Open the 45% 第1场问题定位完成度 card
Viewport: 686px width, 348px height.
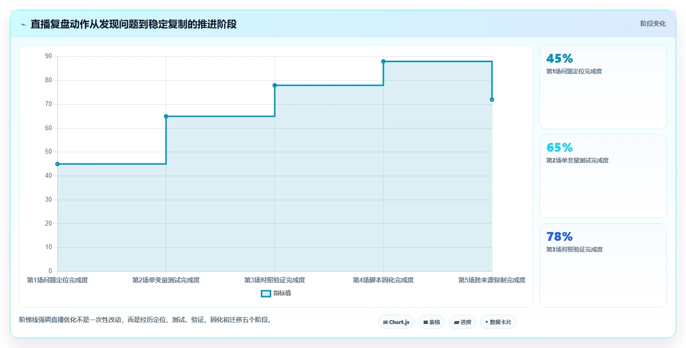pyautogui.click(x=603, y=87)
